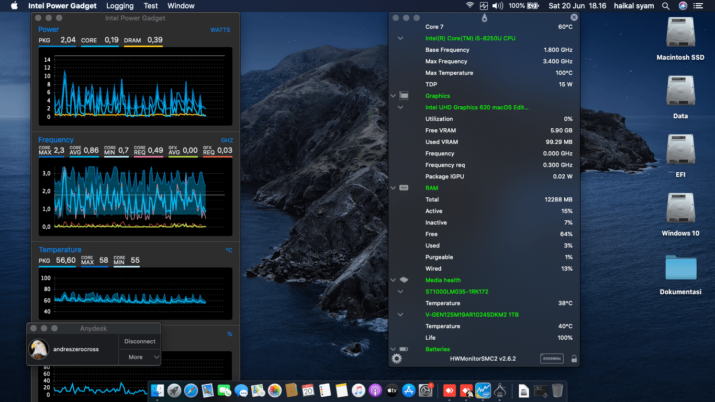This screenshot has width=715, height=402.
Task: Open the Trash in the Dock
Action: (557, 390)
